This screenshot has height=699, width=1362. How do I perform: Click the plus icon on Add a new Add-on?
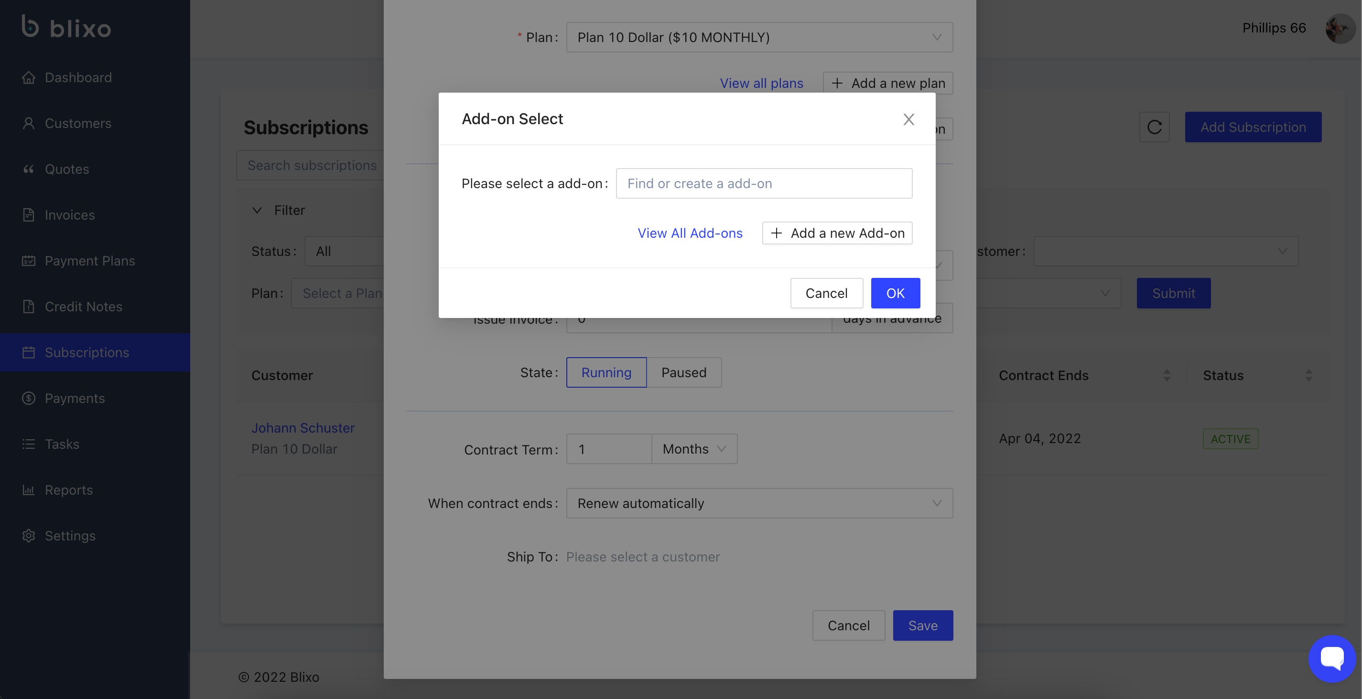776,233
